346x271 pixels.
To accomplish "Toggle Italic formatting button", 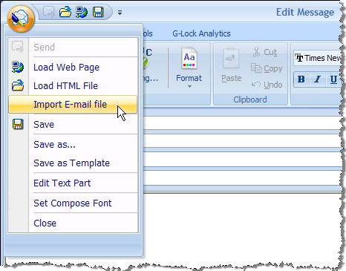I will tap(317, 79).
